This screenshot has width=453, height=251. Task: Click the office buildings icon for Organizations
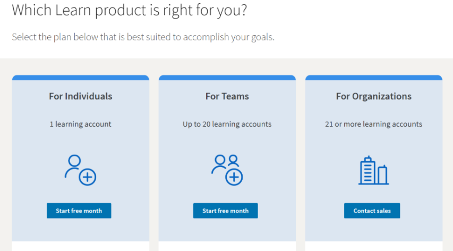click(373, 170)
